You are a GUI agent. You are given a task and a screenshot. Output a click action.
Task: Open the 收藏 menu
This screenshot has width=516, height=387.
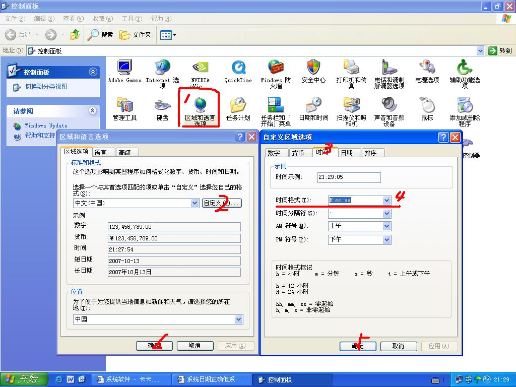pos(102,19)
